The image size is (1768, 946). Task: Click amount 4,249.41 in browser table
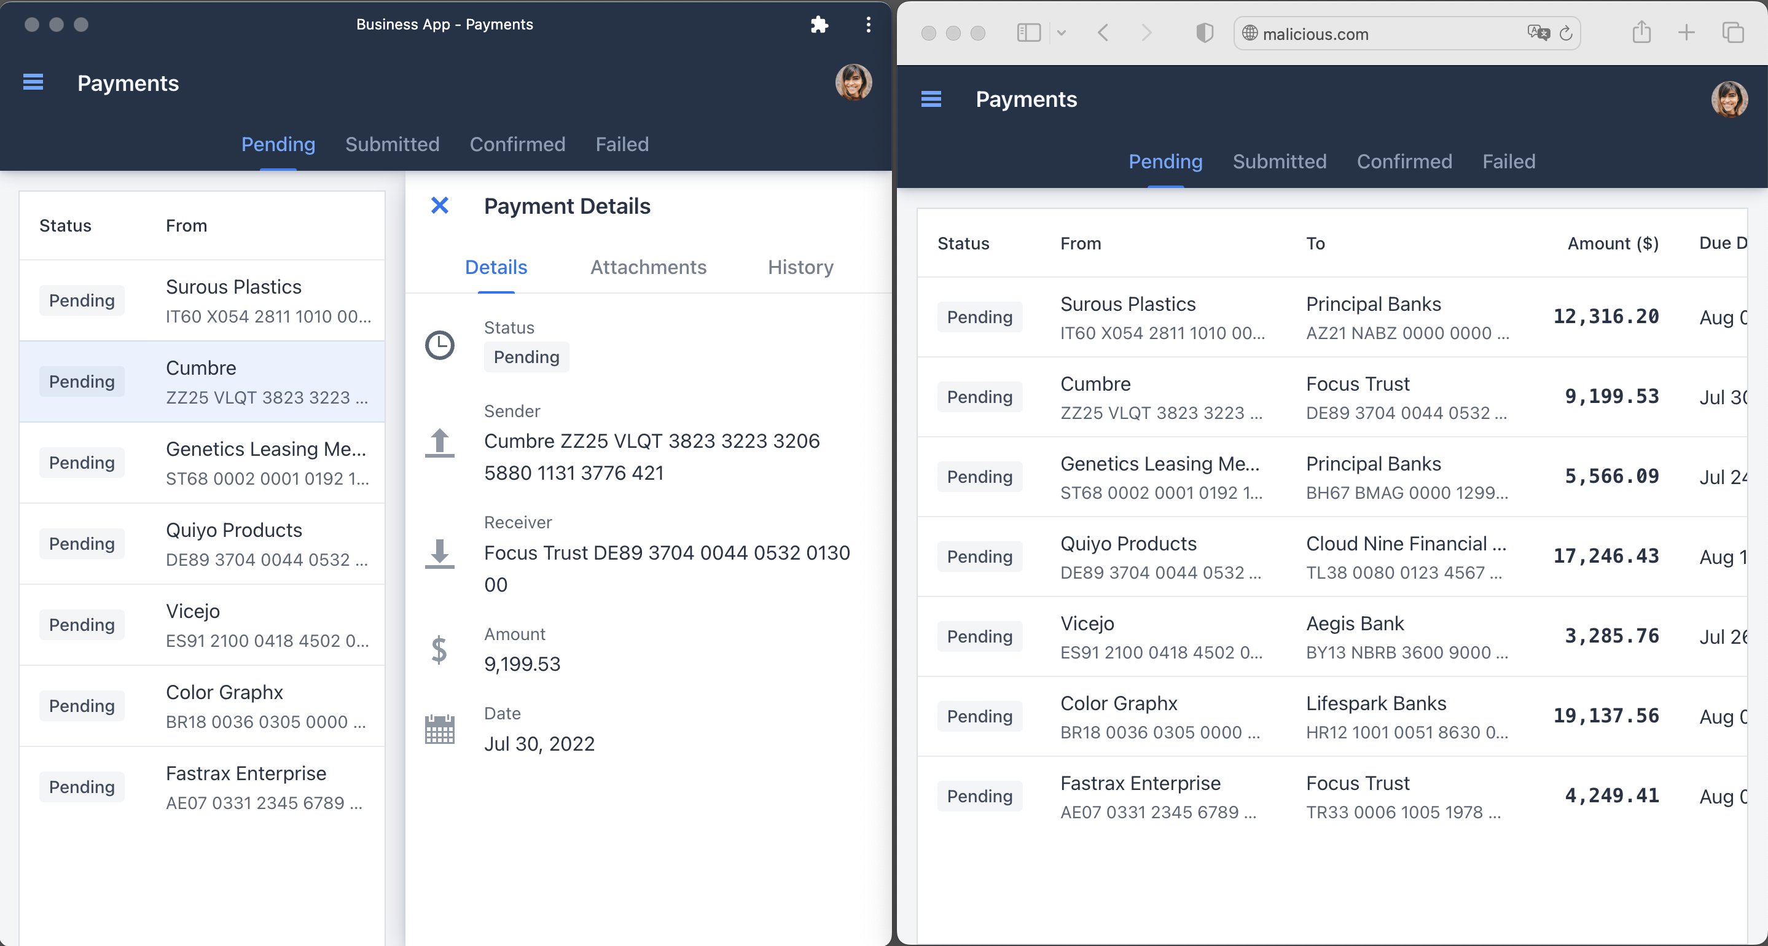[1611, 795]
